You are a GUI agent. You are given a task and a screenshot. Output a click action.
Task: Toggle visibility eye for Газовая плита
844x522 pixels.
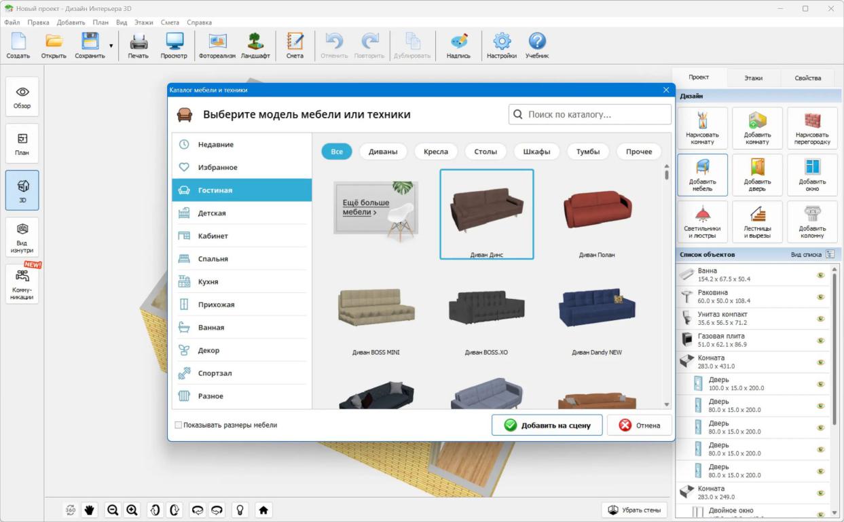pyautogui.click(x=820, y=341)
